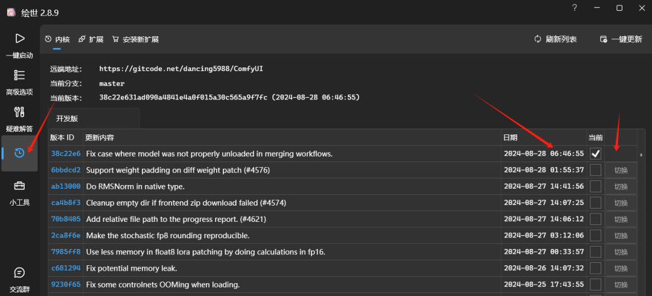
Task: Select 'Fix potential memory leak.' entry
Action: point(132,268)
